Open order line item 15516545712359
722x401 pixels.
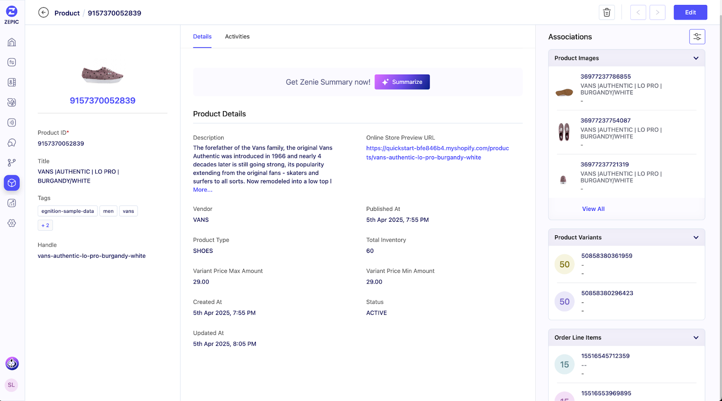tap(606, 356)
